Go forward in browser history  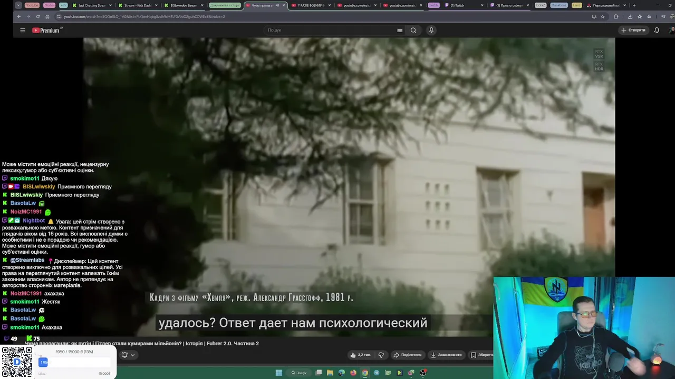pyautogui.click(x=28, y=16)
